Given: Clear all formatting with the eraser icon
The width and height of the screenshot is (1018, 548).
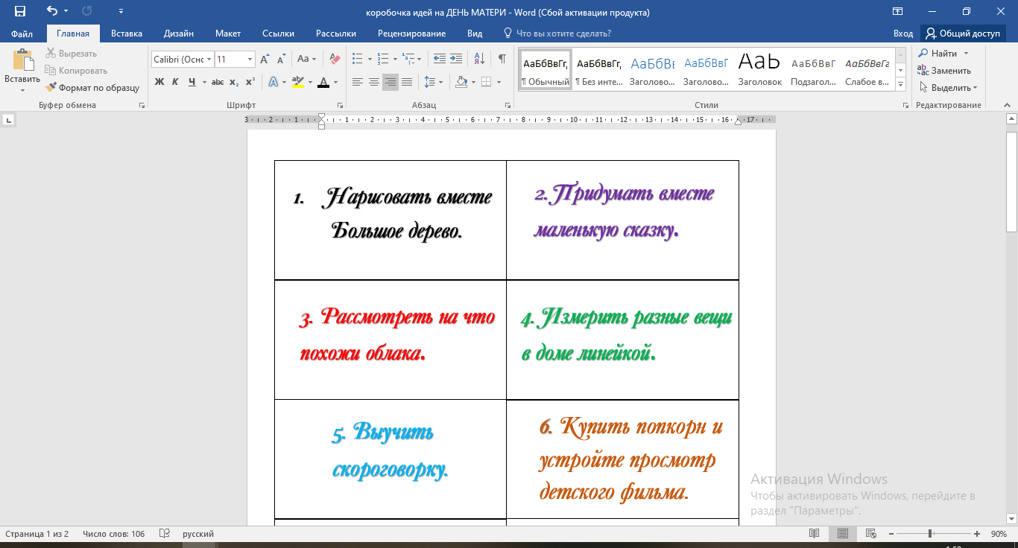Looking at the screenshot, I should [335, 59].
